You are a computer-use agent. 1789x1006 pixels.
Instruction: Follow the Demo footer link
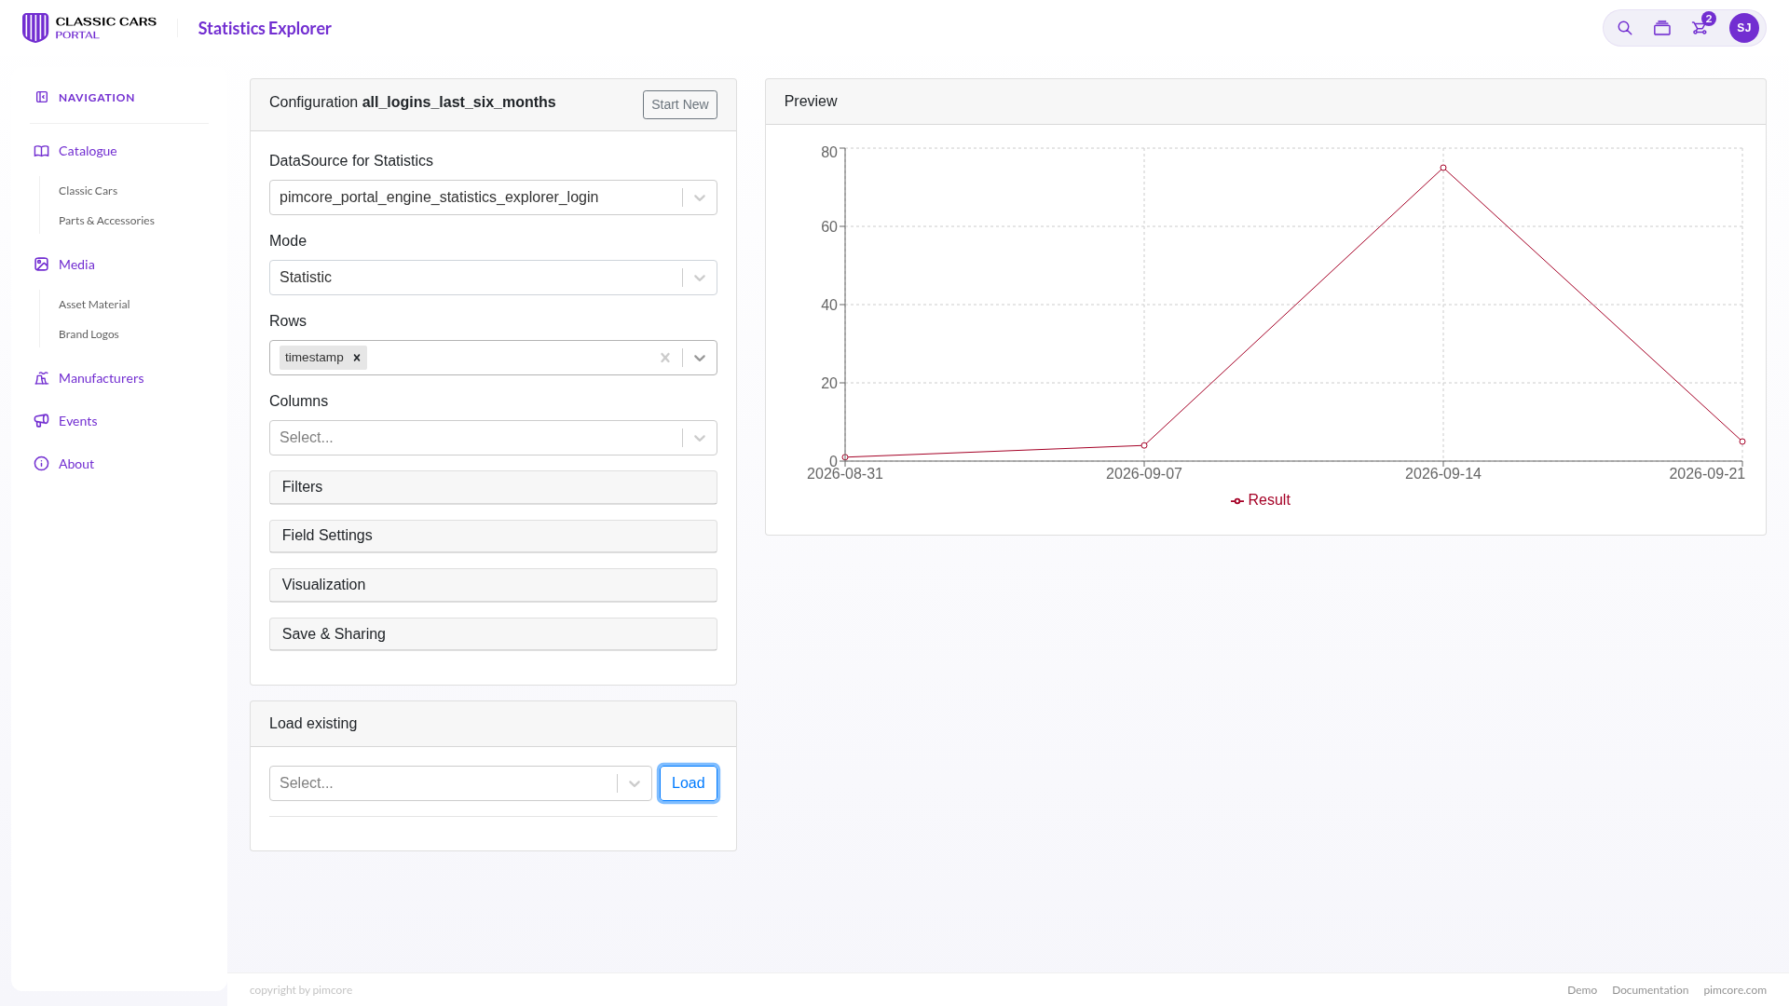click(1582, 990)
